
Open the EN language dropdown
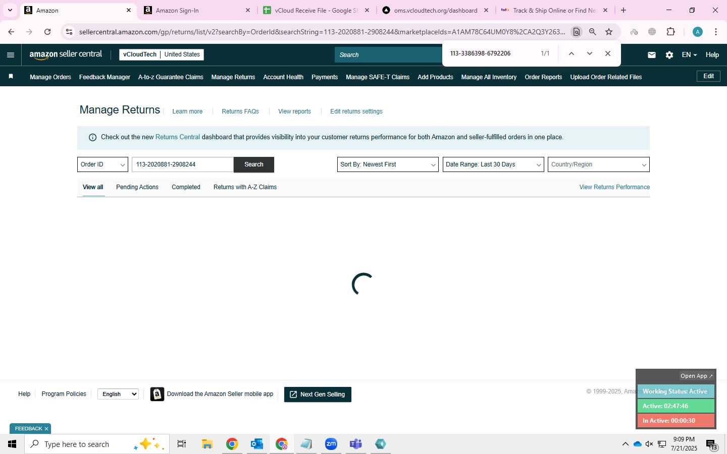[x=689, y=55]
